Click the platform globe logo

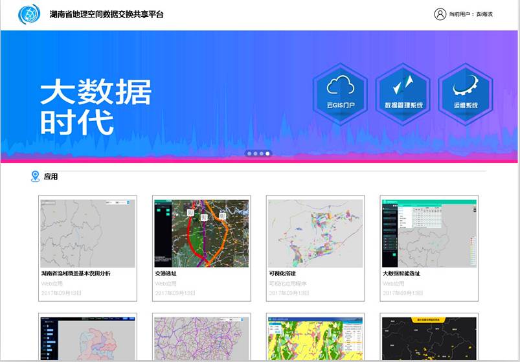coord(29,14)
